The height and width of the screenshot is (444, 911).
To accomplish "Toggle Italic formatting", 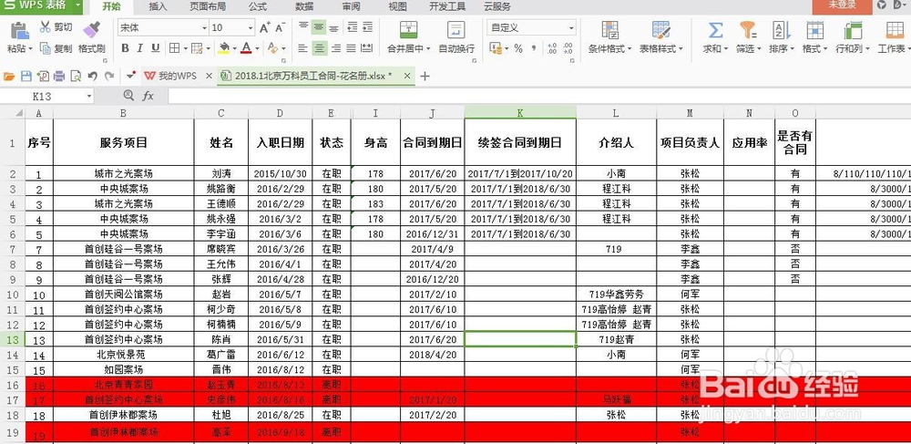I will point(140,48).
